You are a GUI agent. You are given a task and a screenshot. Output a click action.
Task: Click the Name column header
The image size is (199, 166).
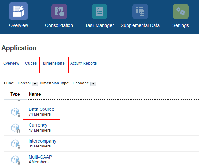tap(35, 94)
